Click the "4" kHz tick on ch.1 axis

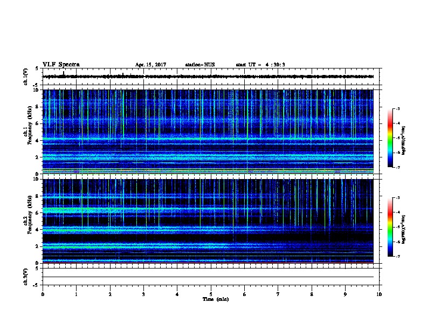(x=37, y=141)
